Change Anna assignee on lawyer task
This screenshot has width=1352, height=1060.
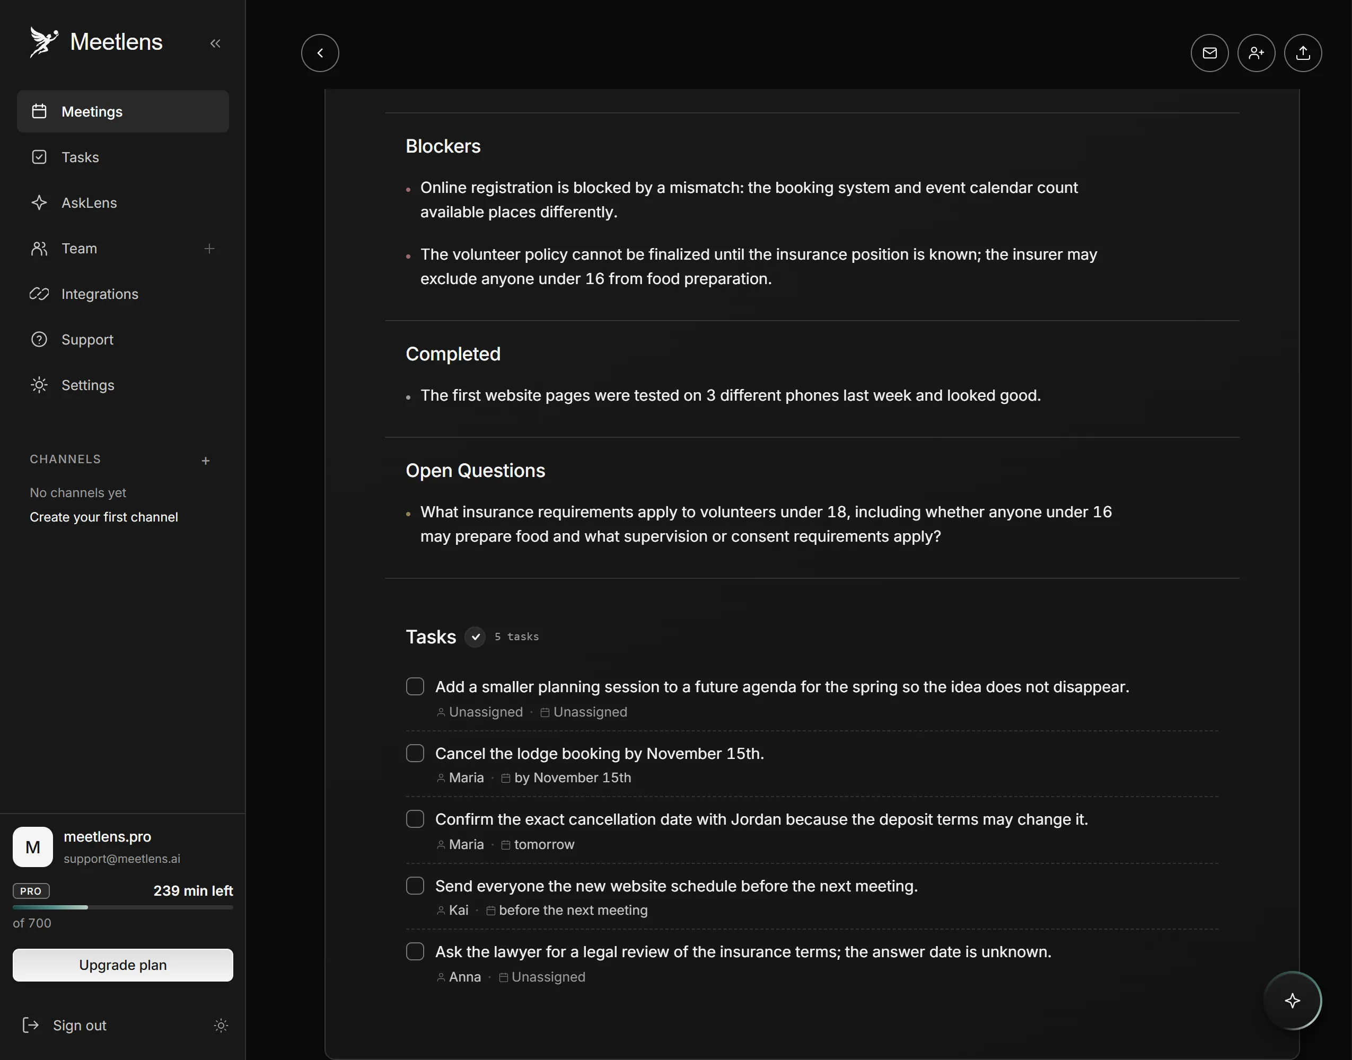tap(459, 977)
